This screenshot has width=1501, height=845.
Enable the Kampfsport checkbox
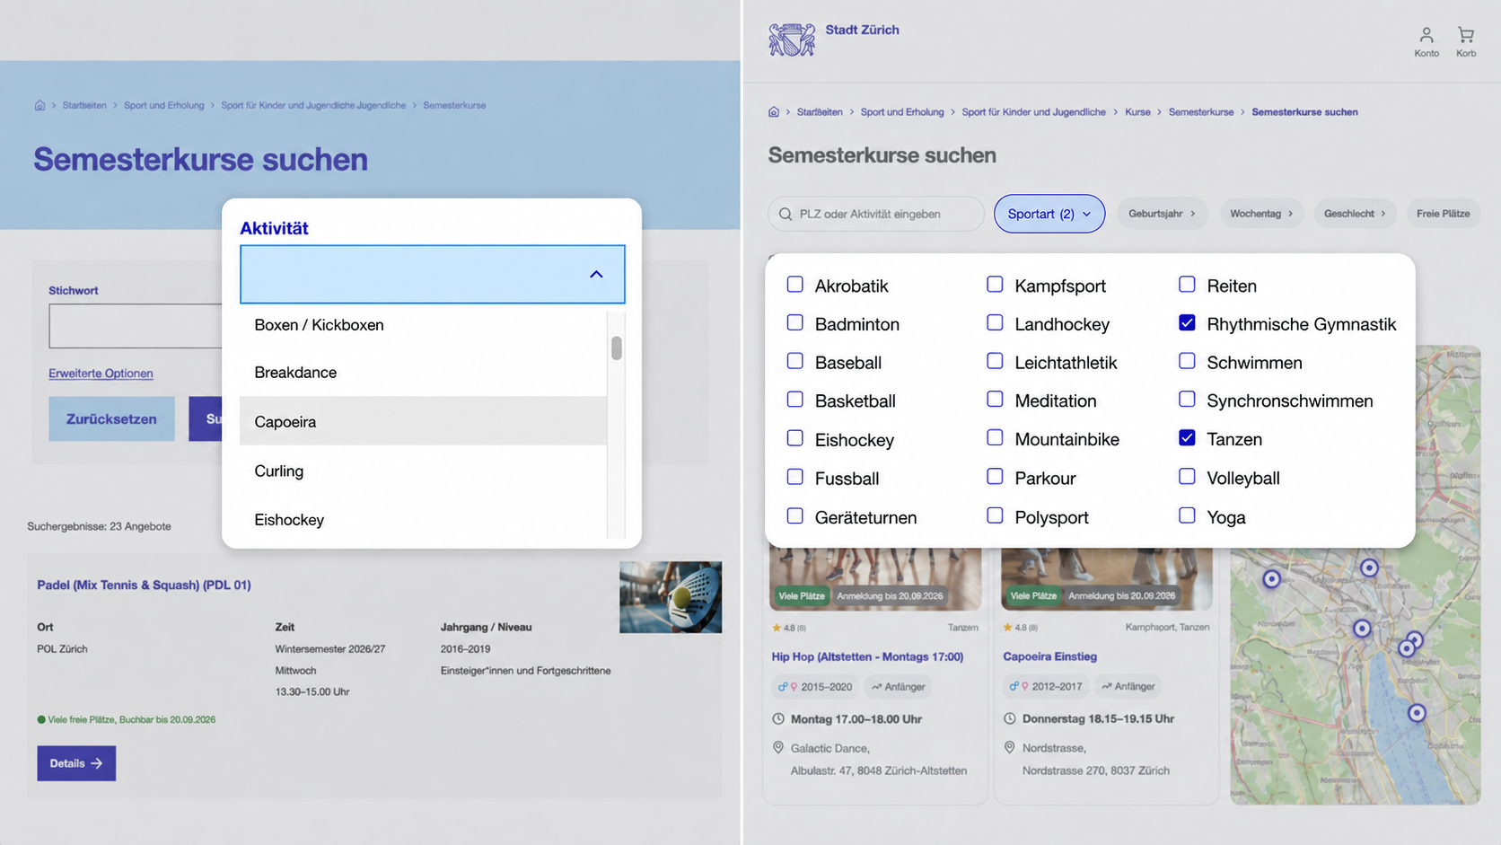click(x=995, y=285)
